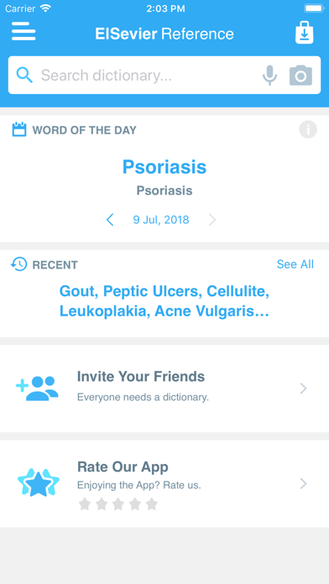Open Word of the Day info icon
This screenshot has width=329, height=584.
pos(308,130)
